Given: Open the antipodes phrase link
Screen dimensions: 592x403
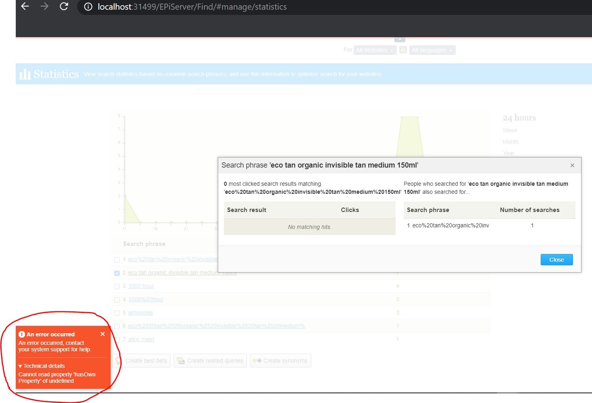Looking at the screenshot, I should (x=140, y=313).
